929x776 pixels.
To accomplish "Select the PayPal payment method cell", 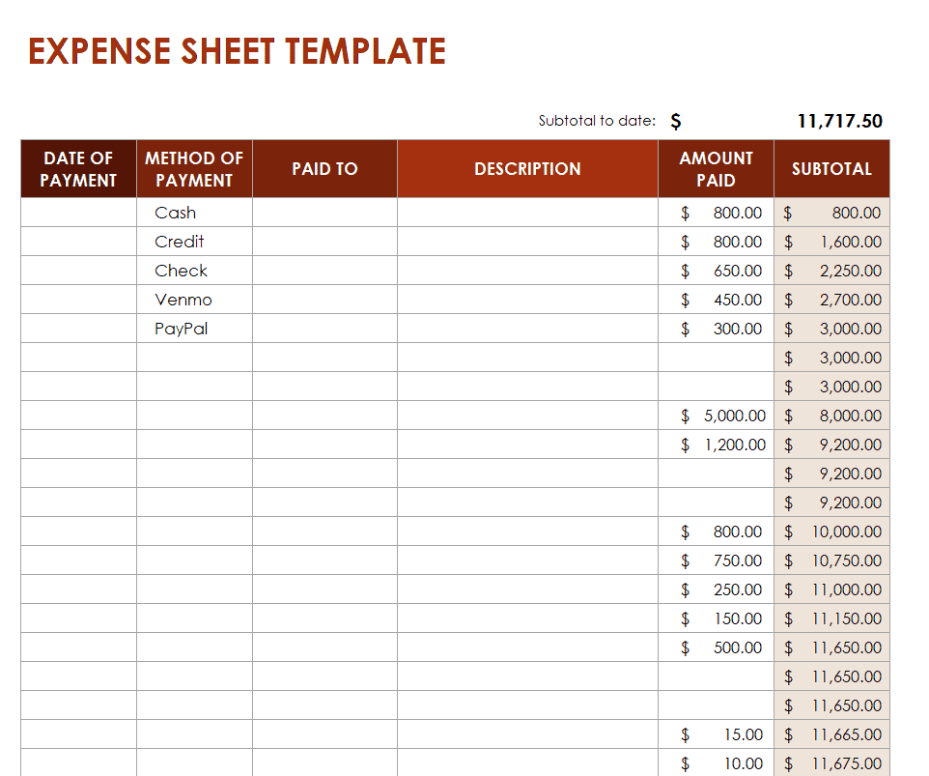I will pos(194,329).
